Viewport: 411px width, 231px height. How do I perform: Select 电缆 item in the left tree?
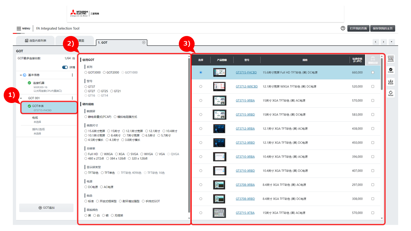point(35,118)
